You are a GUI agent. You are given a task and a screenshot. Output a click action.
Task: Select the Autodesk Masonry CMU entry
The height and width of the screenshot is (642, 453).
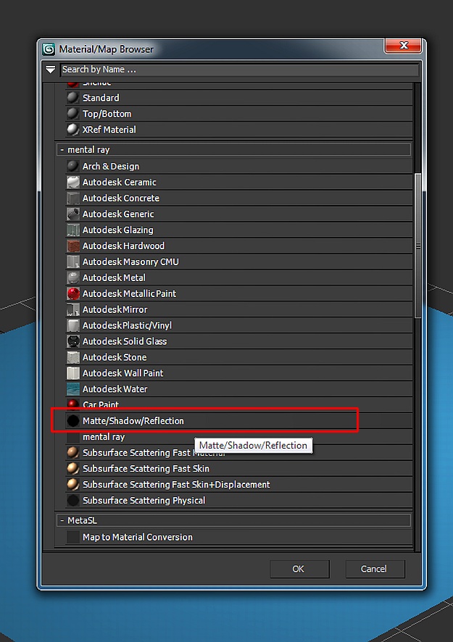coord(239,262)
